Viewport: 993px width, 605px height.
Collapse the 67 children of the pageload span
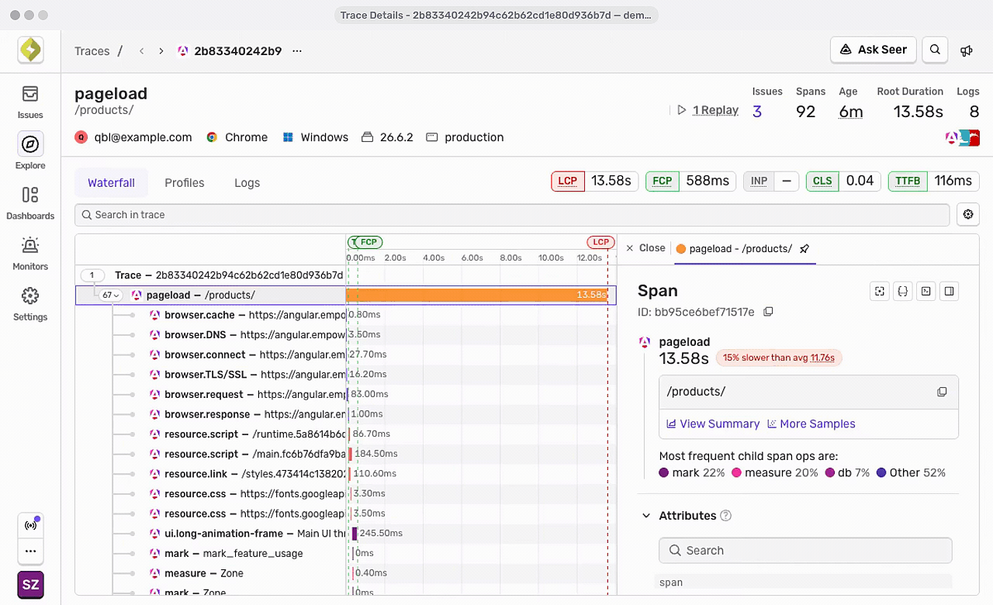click(x=111, y=296)
